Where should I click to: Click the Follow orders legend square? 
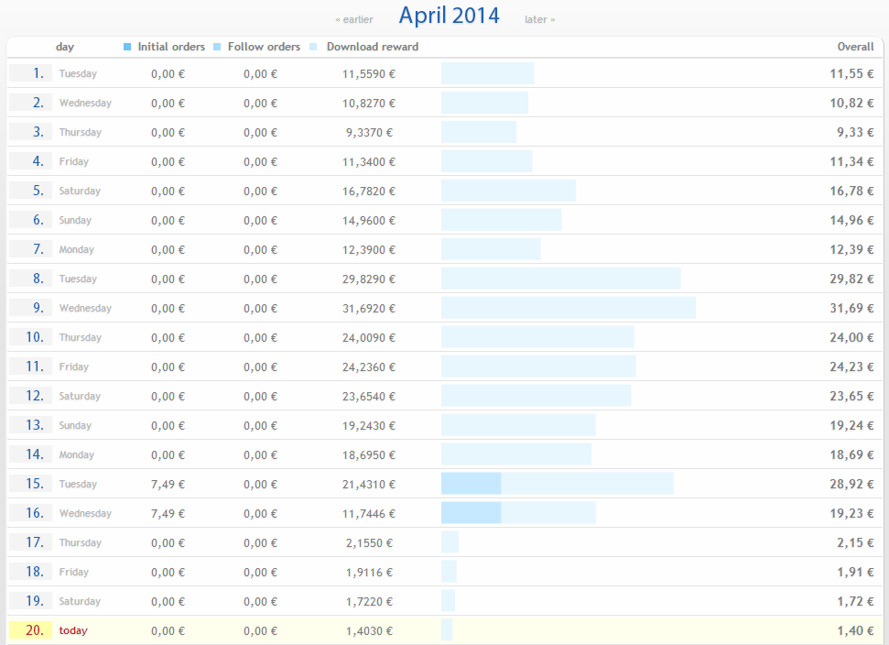pyautogui.click(x=217, y=47)
